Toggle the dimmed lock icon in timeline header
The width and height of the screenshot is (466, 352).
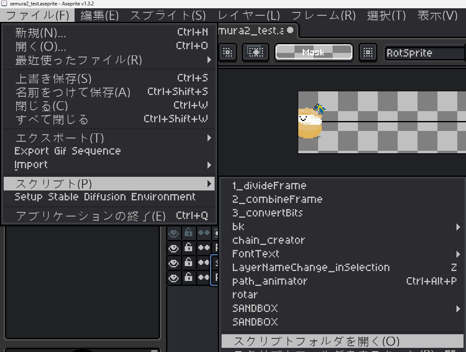(188, 233)
